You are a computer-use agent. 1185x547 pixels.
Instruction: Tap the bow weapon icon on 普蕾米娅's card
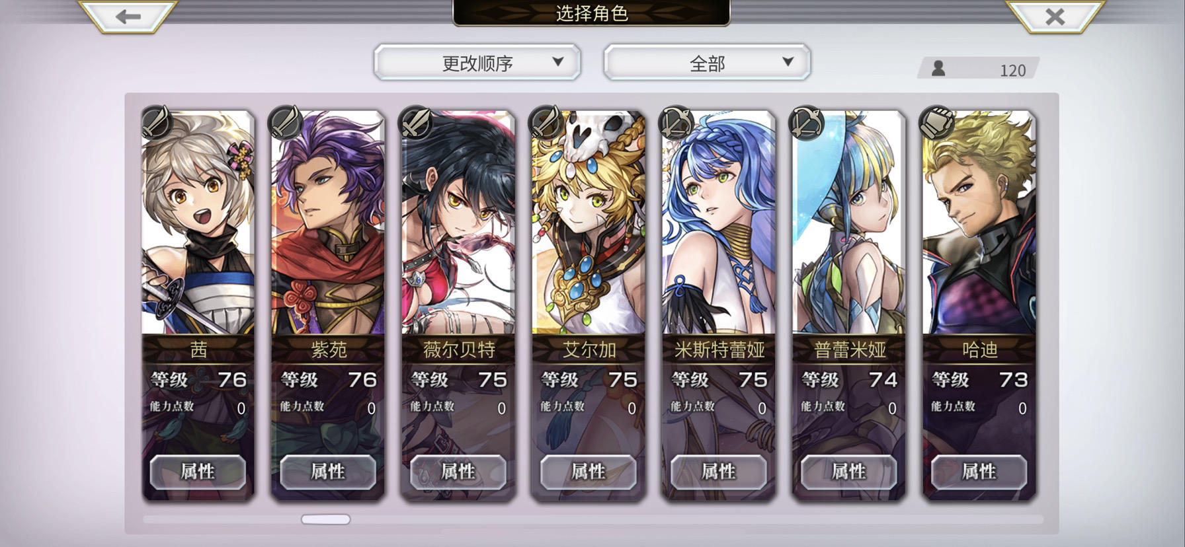point(807,123)
